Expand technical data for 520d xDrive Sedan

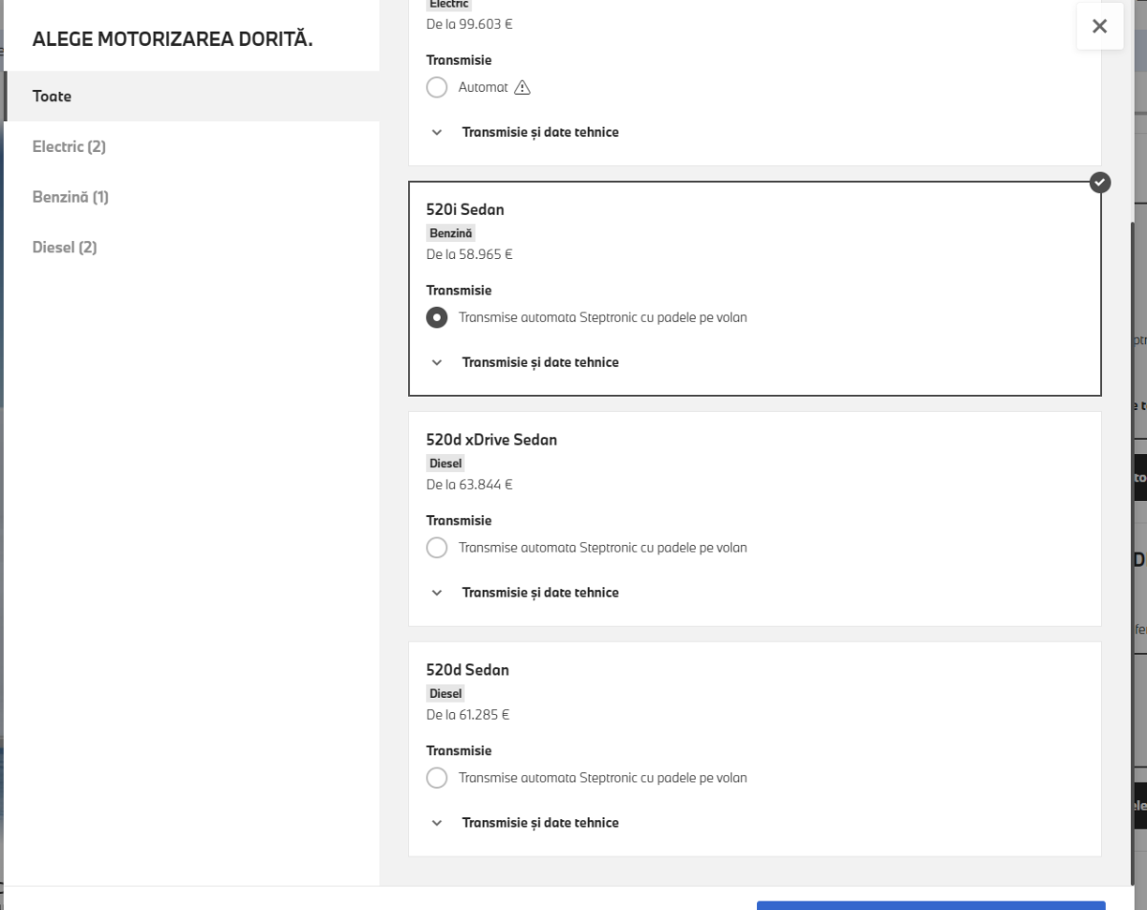[539, 593]
